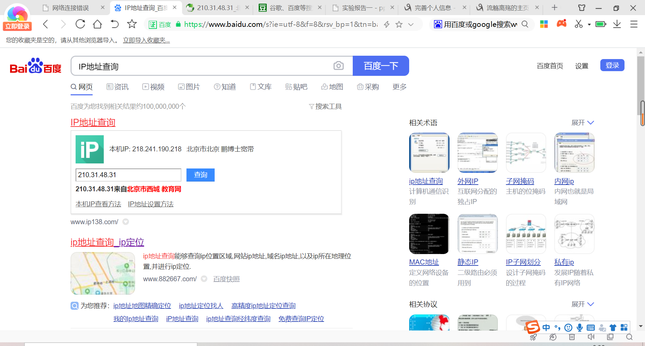Expand the 相关术语 section
The height and width of the screenshot is (346, 645).
[583, 122]
